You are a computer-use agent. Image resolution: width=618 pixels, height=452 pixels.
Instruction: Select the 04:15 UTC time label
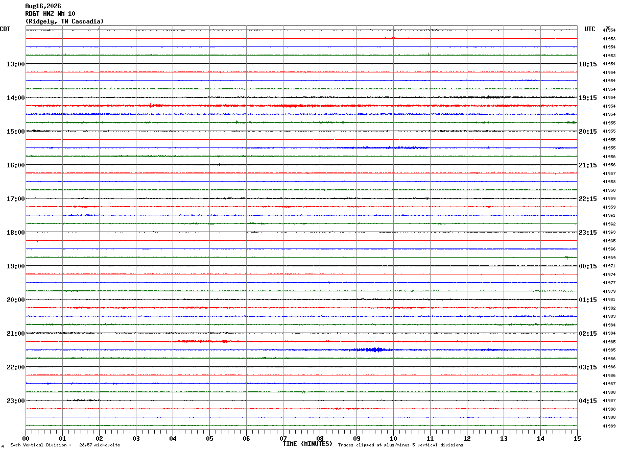(x=588, y=401)
